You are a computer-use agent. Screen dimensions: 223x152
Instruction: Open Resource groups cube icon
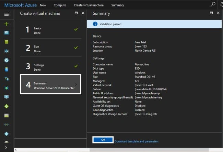click(x=7, y=51)
